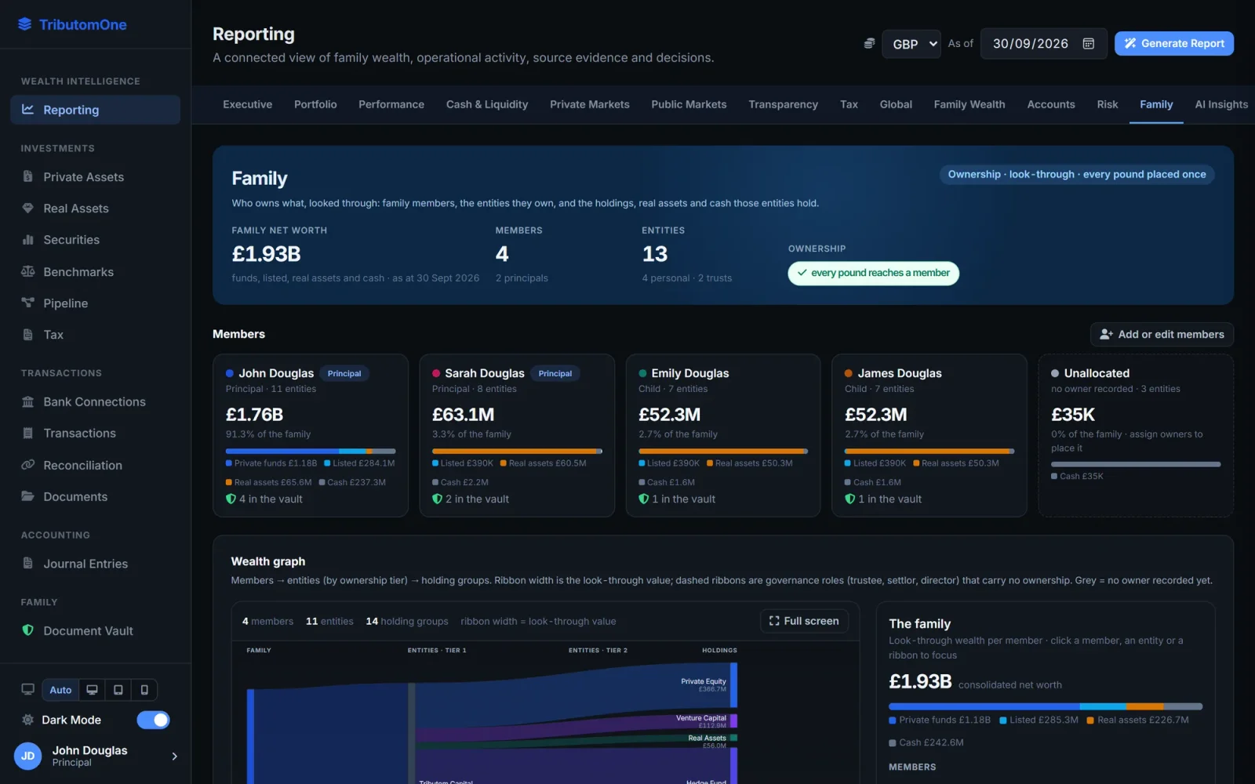Click the Private Equity ribbon node
Image resolution: width=1255 pixels, height=784 pixels.
pos(733,685)
